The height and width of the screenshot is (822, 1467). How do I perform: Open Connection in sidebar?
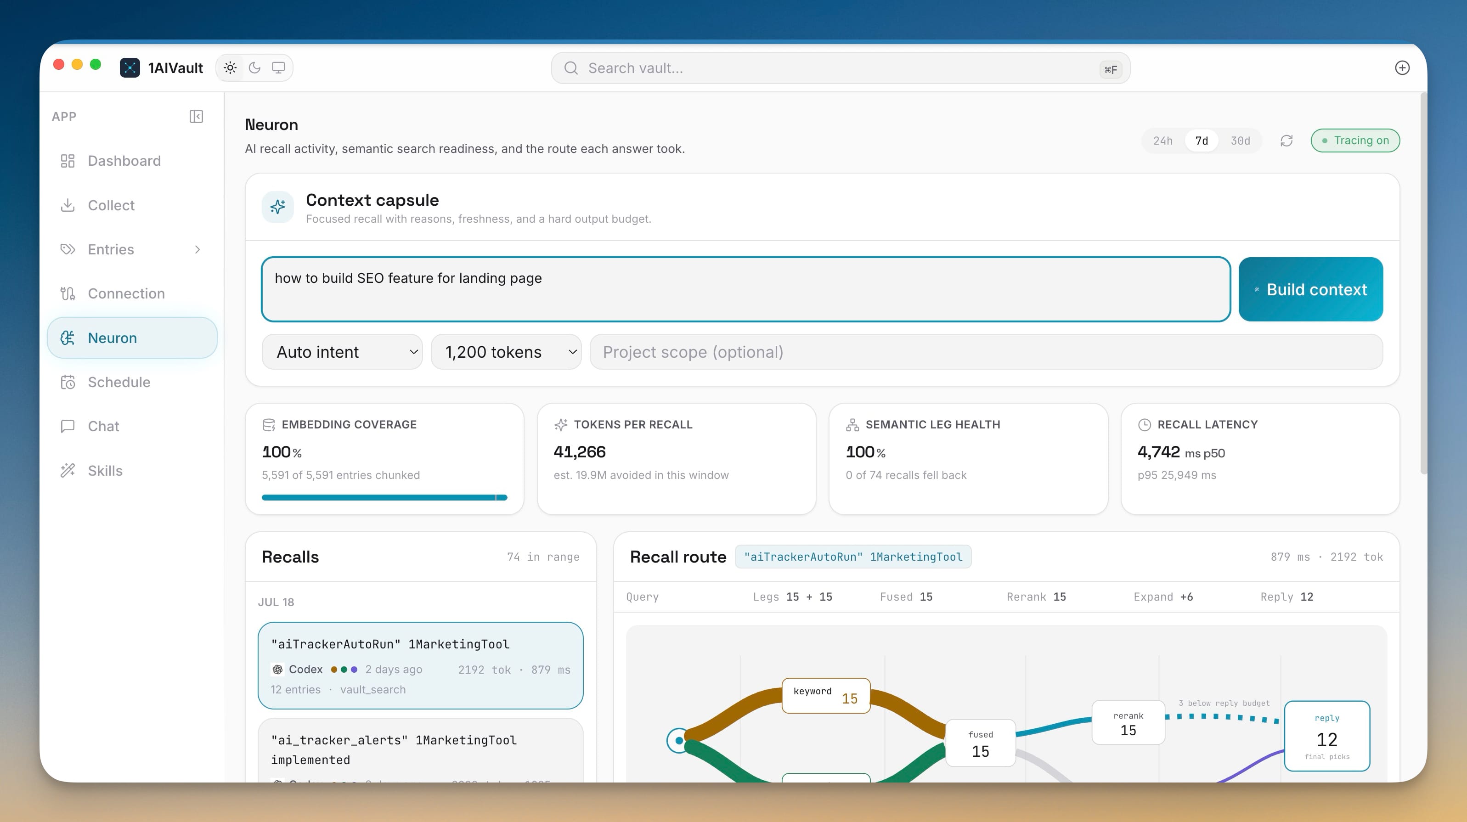[x=132, y=294]
